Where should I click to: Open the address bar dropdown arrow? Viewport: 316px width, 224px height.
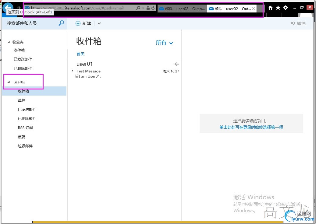click(x=143, y=8)
